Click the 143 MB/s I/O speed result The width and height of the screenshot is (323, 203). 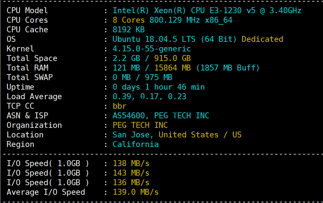131,173
